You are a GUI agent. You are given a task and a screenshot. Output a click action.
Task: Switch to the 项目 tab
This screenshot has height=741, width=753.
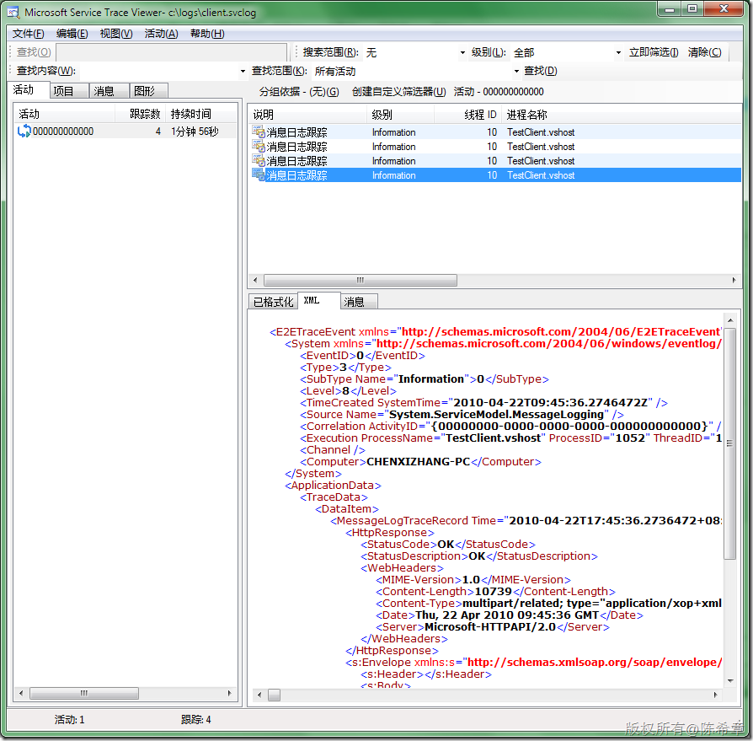[x=69, y=91]
